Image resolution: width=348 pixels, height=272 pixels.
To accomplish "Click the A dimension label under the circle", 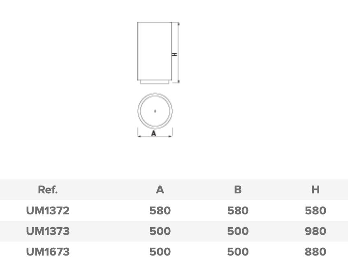I will pyautogui.click(x=154, y=133).
